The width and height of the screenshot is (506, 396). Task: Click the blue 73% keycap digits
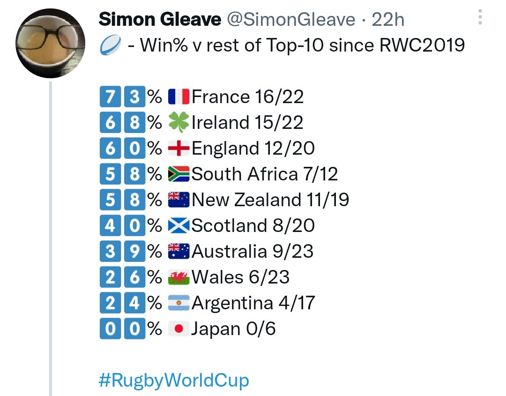[x=122, y=96]
